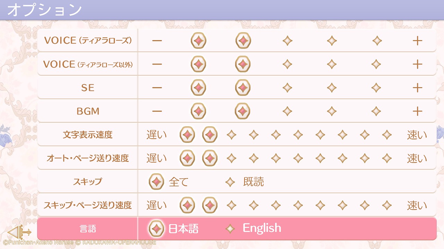
Task: Select 既読 skip mode
Action: click(230, 182)
